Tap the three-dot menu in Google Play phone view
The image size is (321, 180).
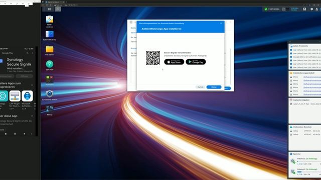[33, 53]
